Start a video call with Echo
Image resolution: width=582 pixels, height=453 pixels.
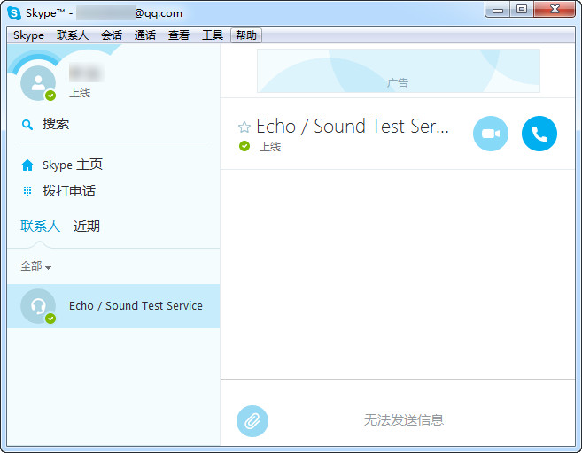point(491,134)
